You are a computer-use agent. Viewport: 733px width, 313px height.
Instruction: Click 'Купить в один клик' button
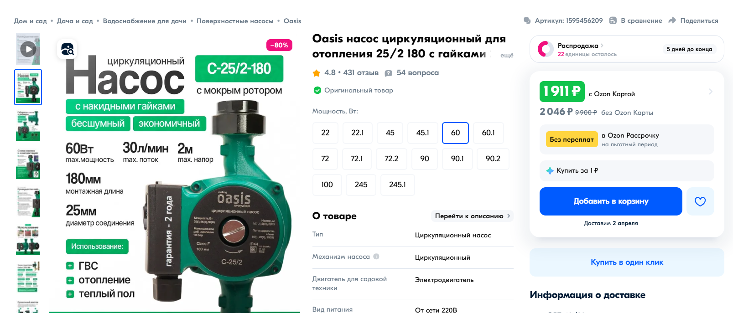point(627,262)
